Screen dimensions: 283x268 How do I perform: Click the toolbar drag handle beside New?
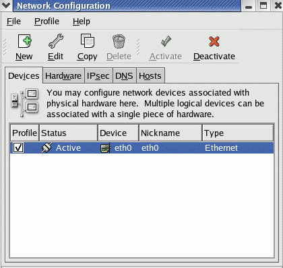[x=5, y=47]
